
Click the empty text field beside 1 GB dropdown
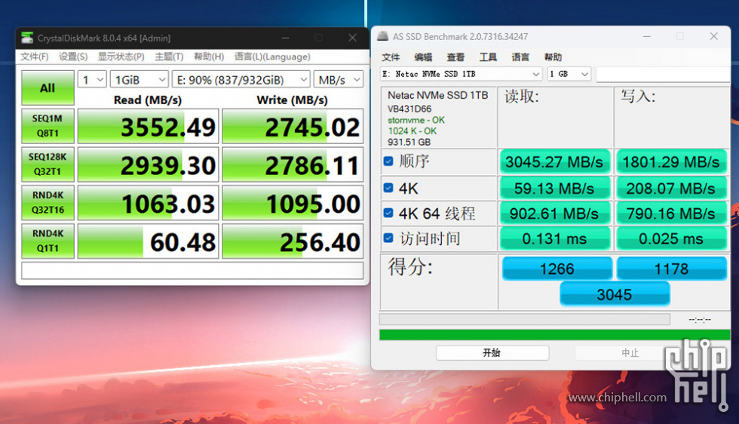663,74
